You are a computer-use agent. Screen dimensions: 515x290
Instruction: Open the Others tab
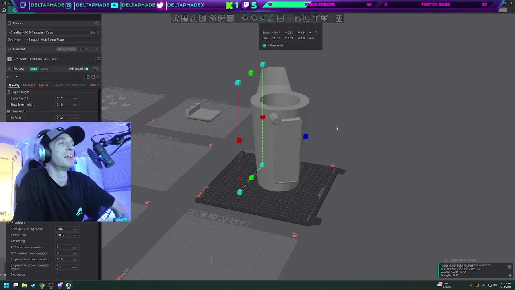tap(94, 85)
